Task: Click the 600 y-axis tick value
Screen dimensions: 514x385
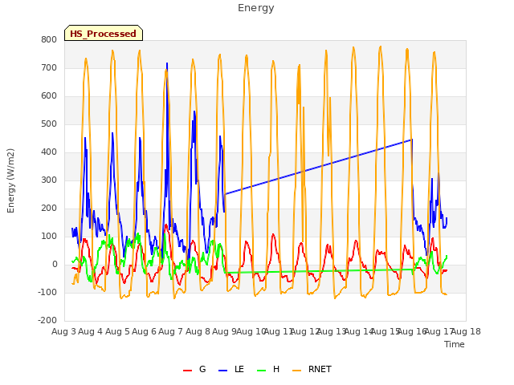Action: (49, 96)
